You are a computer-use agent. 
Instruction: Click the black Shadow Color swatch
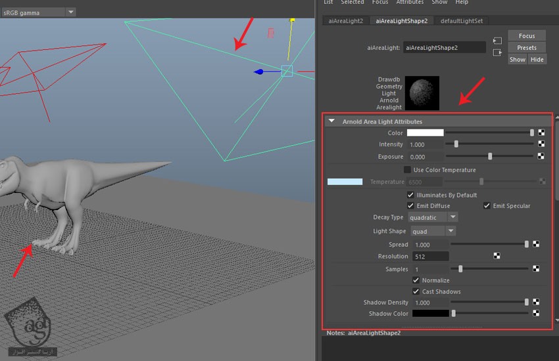[x=431, y=313]
